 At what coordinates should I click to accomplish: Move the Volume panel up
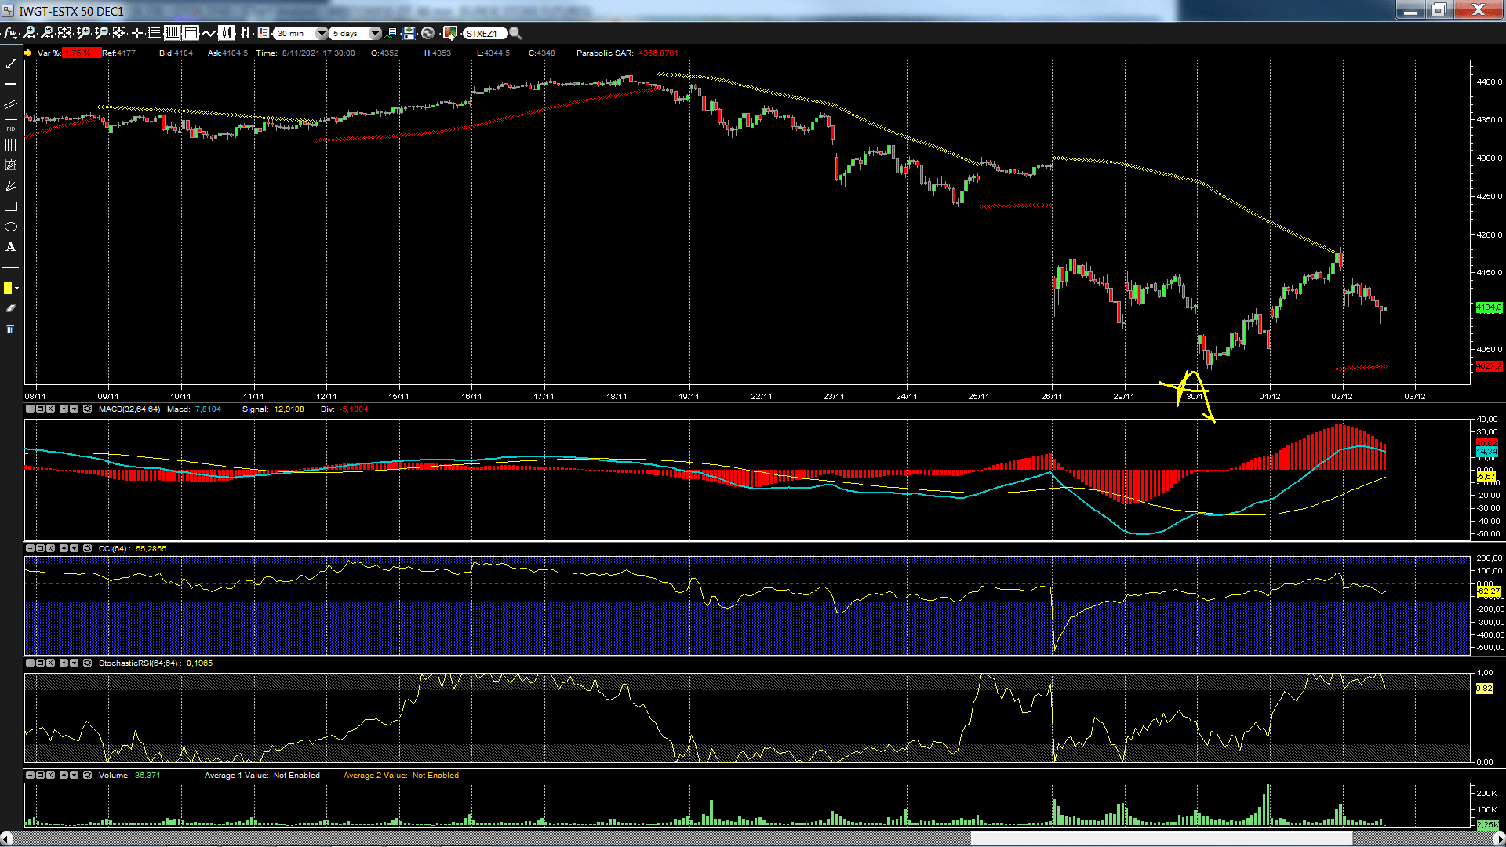[x=64, y=775]
